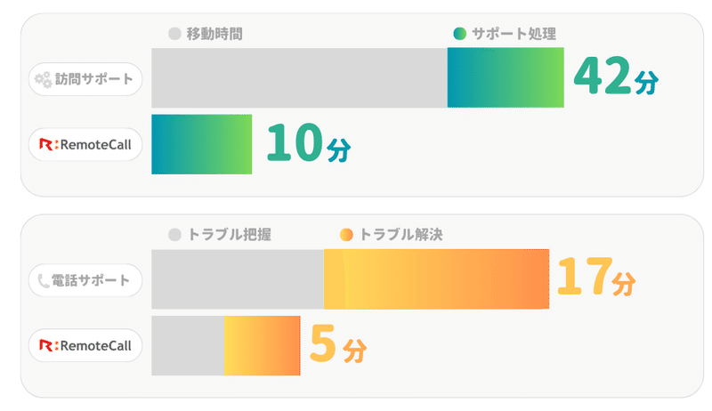Screen dimensions: 712x411
Task: Click the gear icon beside 訪問サポート
Action: 42,79
